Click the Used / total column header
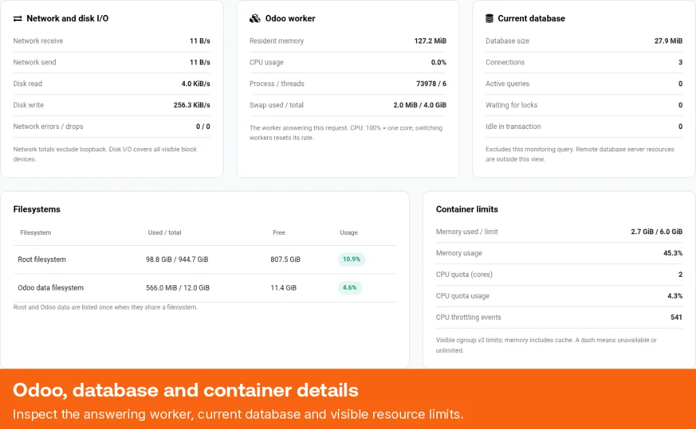 [164, 232]
